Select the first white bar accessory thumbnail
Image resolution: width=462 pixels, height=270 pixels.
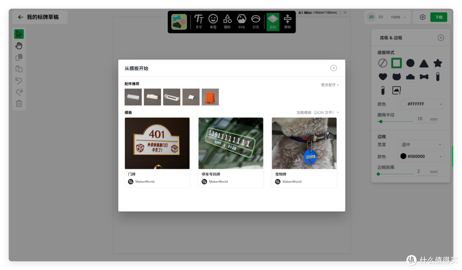[133, 97]
